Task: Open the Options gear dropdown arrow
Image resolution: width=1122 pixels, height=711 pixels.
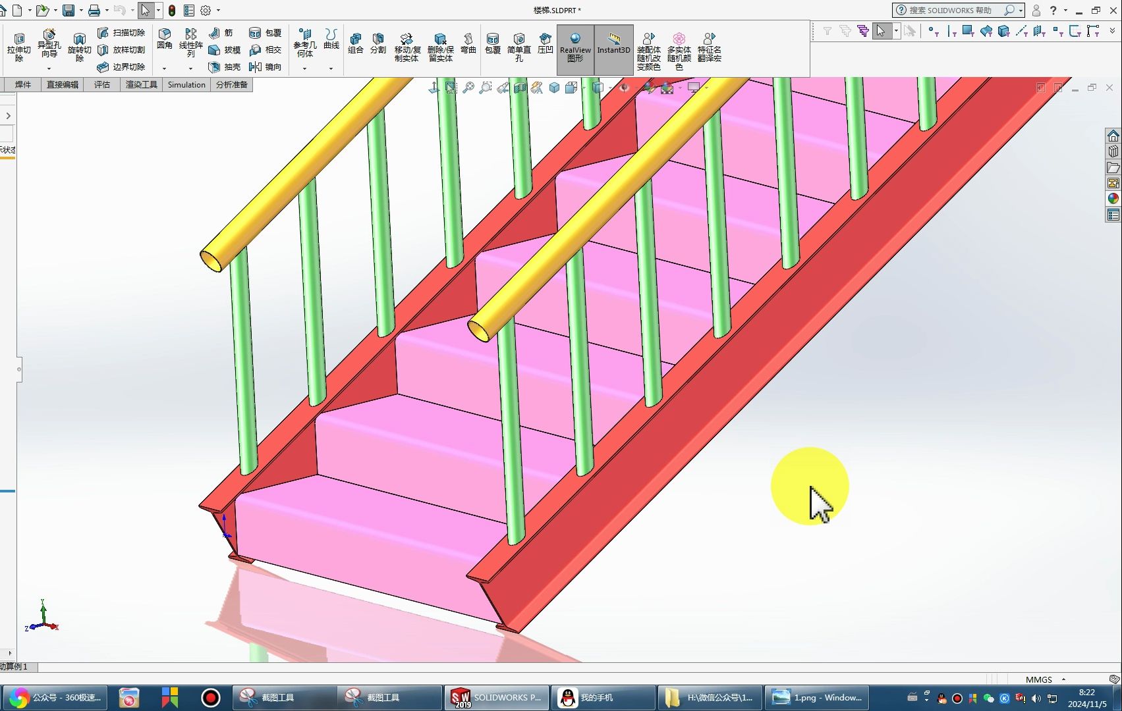Action: point(218,11)
